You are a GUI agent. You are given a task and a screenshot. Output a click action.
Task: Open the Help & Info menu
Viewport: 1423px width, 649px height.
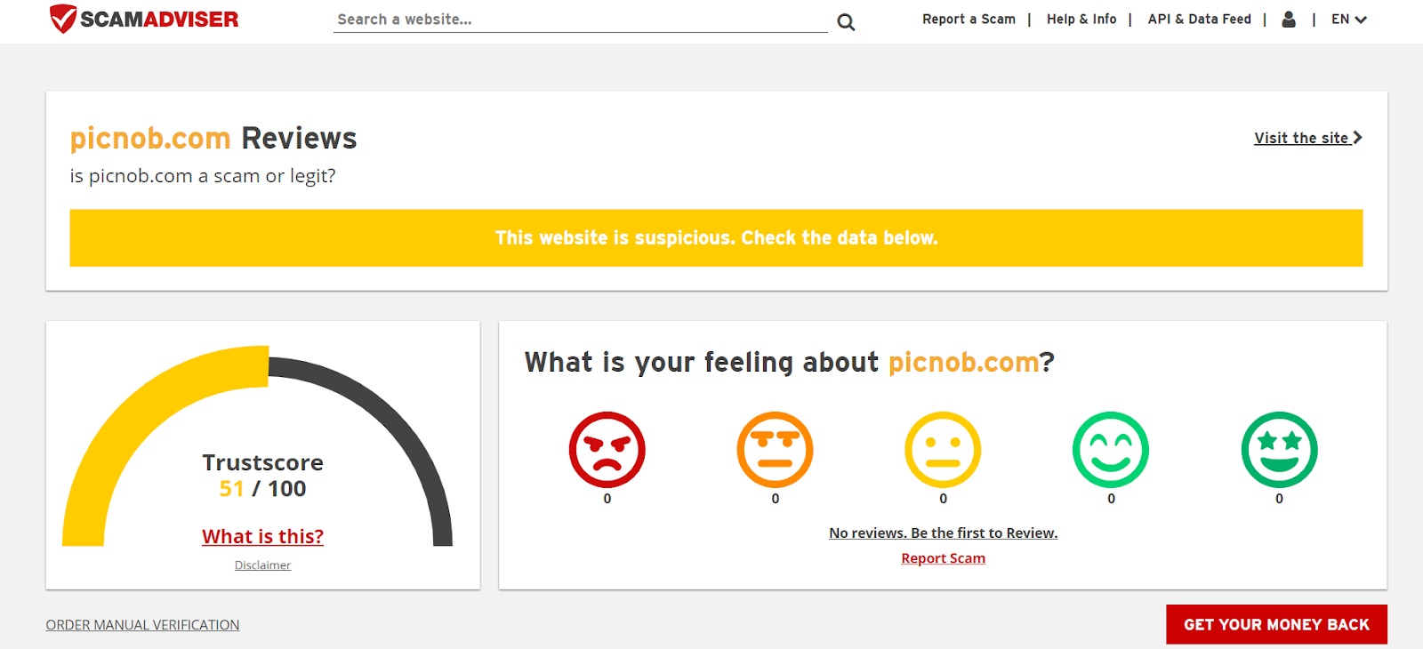pyautogui.click(x=1081, y=20)
